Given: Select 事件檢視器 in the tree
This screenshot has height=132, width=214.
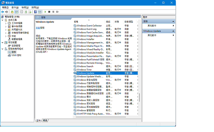Looking at the screenshot, I should [x=17, y=26].
